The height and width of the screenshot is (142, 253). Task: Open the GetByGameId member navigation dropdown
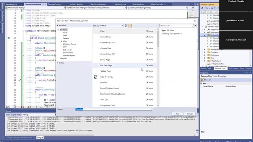click(157, 7)
